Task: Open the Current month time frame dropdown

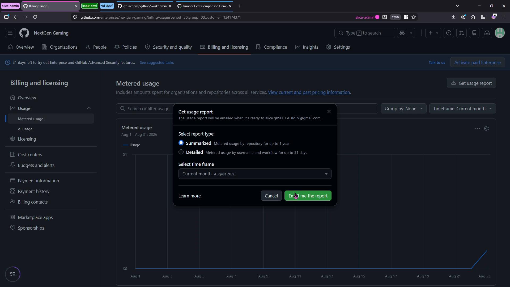Action: (255, 174)
